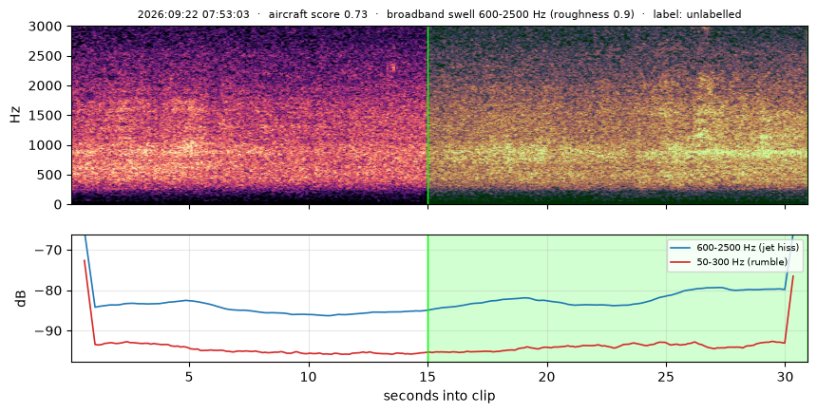Click the spectrogram 'Hz' axis label
This screenshot has height=413, width=817.
[15, 115]
